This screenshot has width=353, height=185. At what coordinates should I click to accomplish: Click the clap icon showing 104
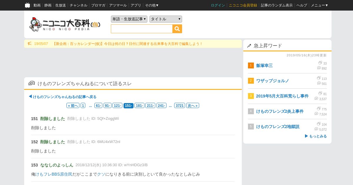pos(319,124)
